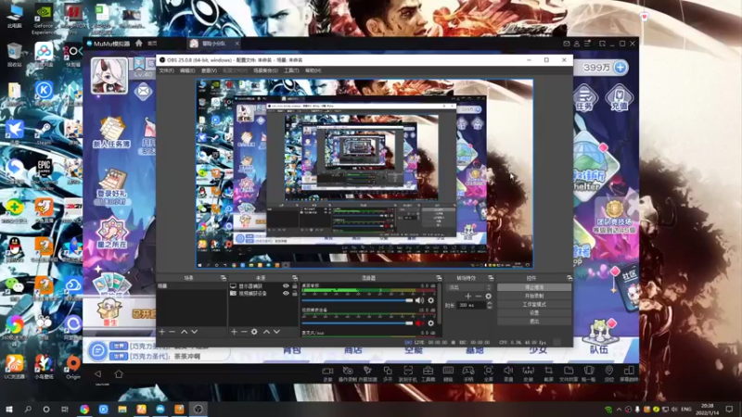Adjust the desktop audio volume slider
The height and width of the screenshot is (417, 742).
[357, 300]
